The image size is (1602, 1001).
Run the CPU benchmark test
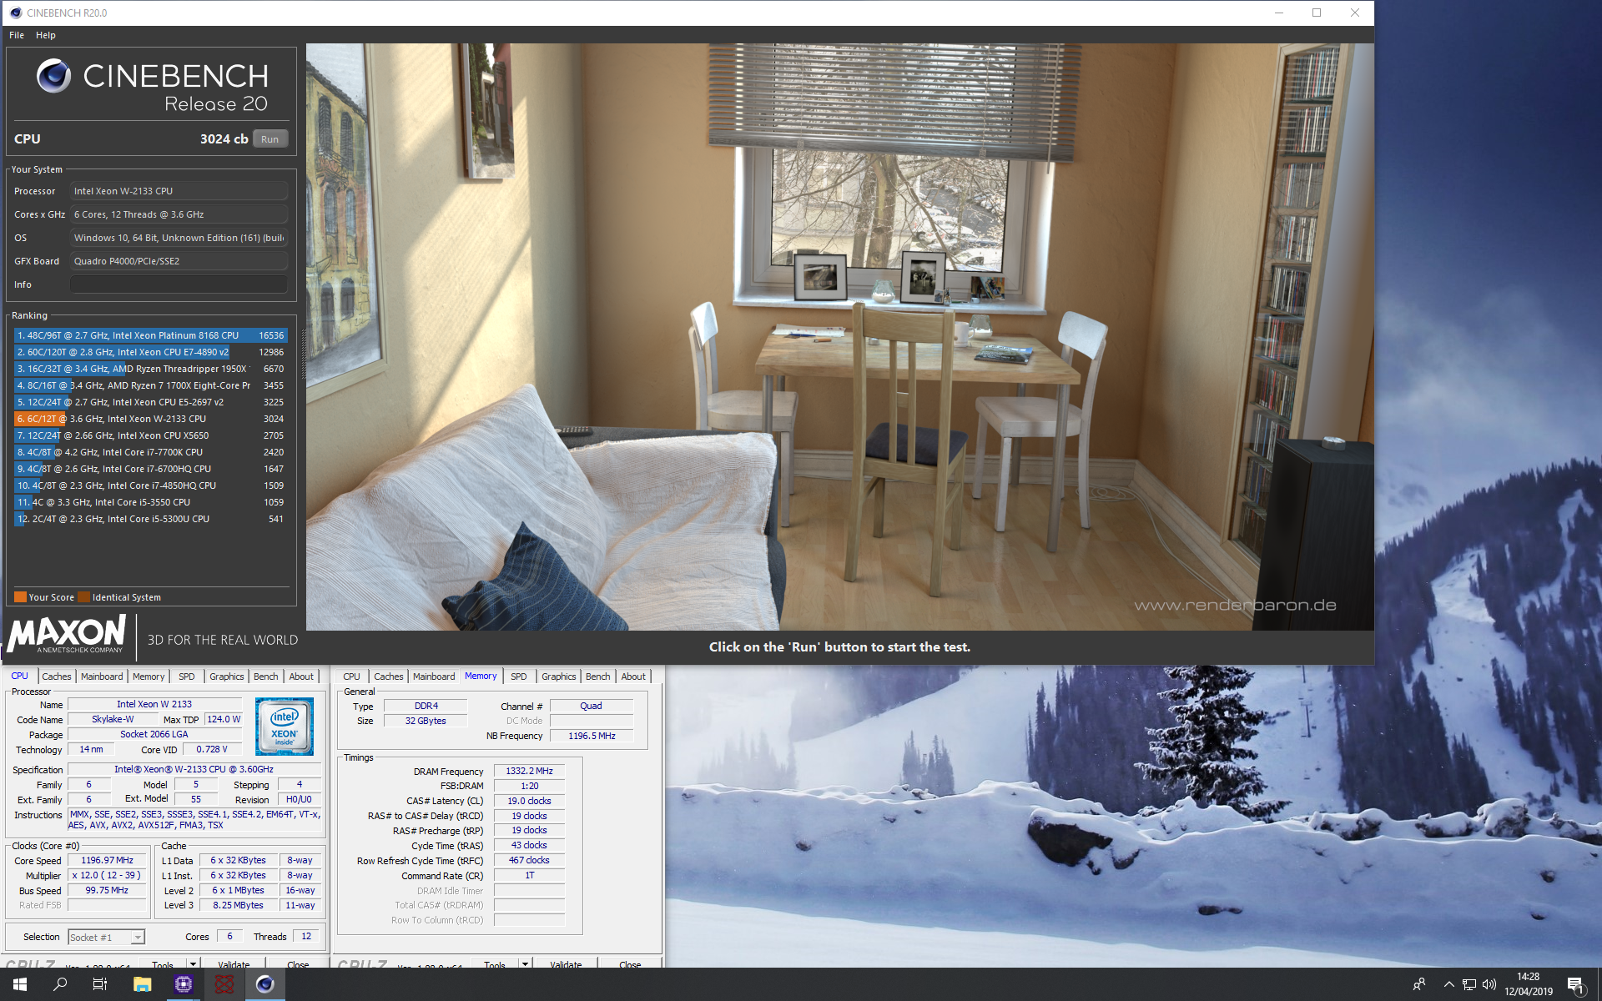pos(270,139)
